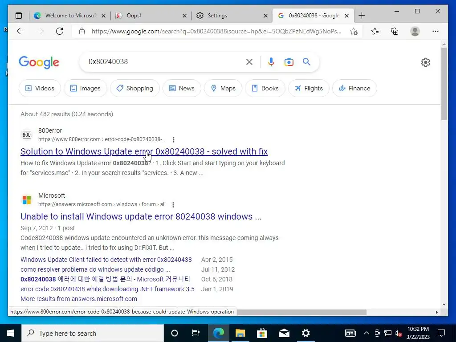Filter results by Videos
456x342 pixels.
[x=40, y=88]
